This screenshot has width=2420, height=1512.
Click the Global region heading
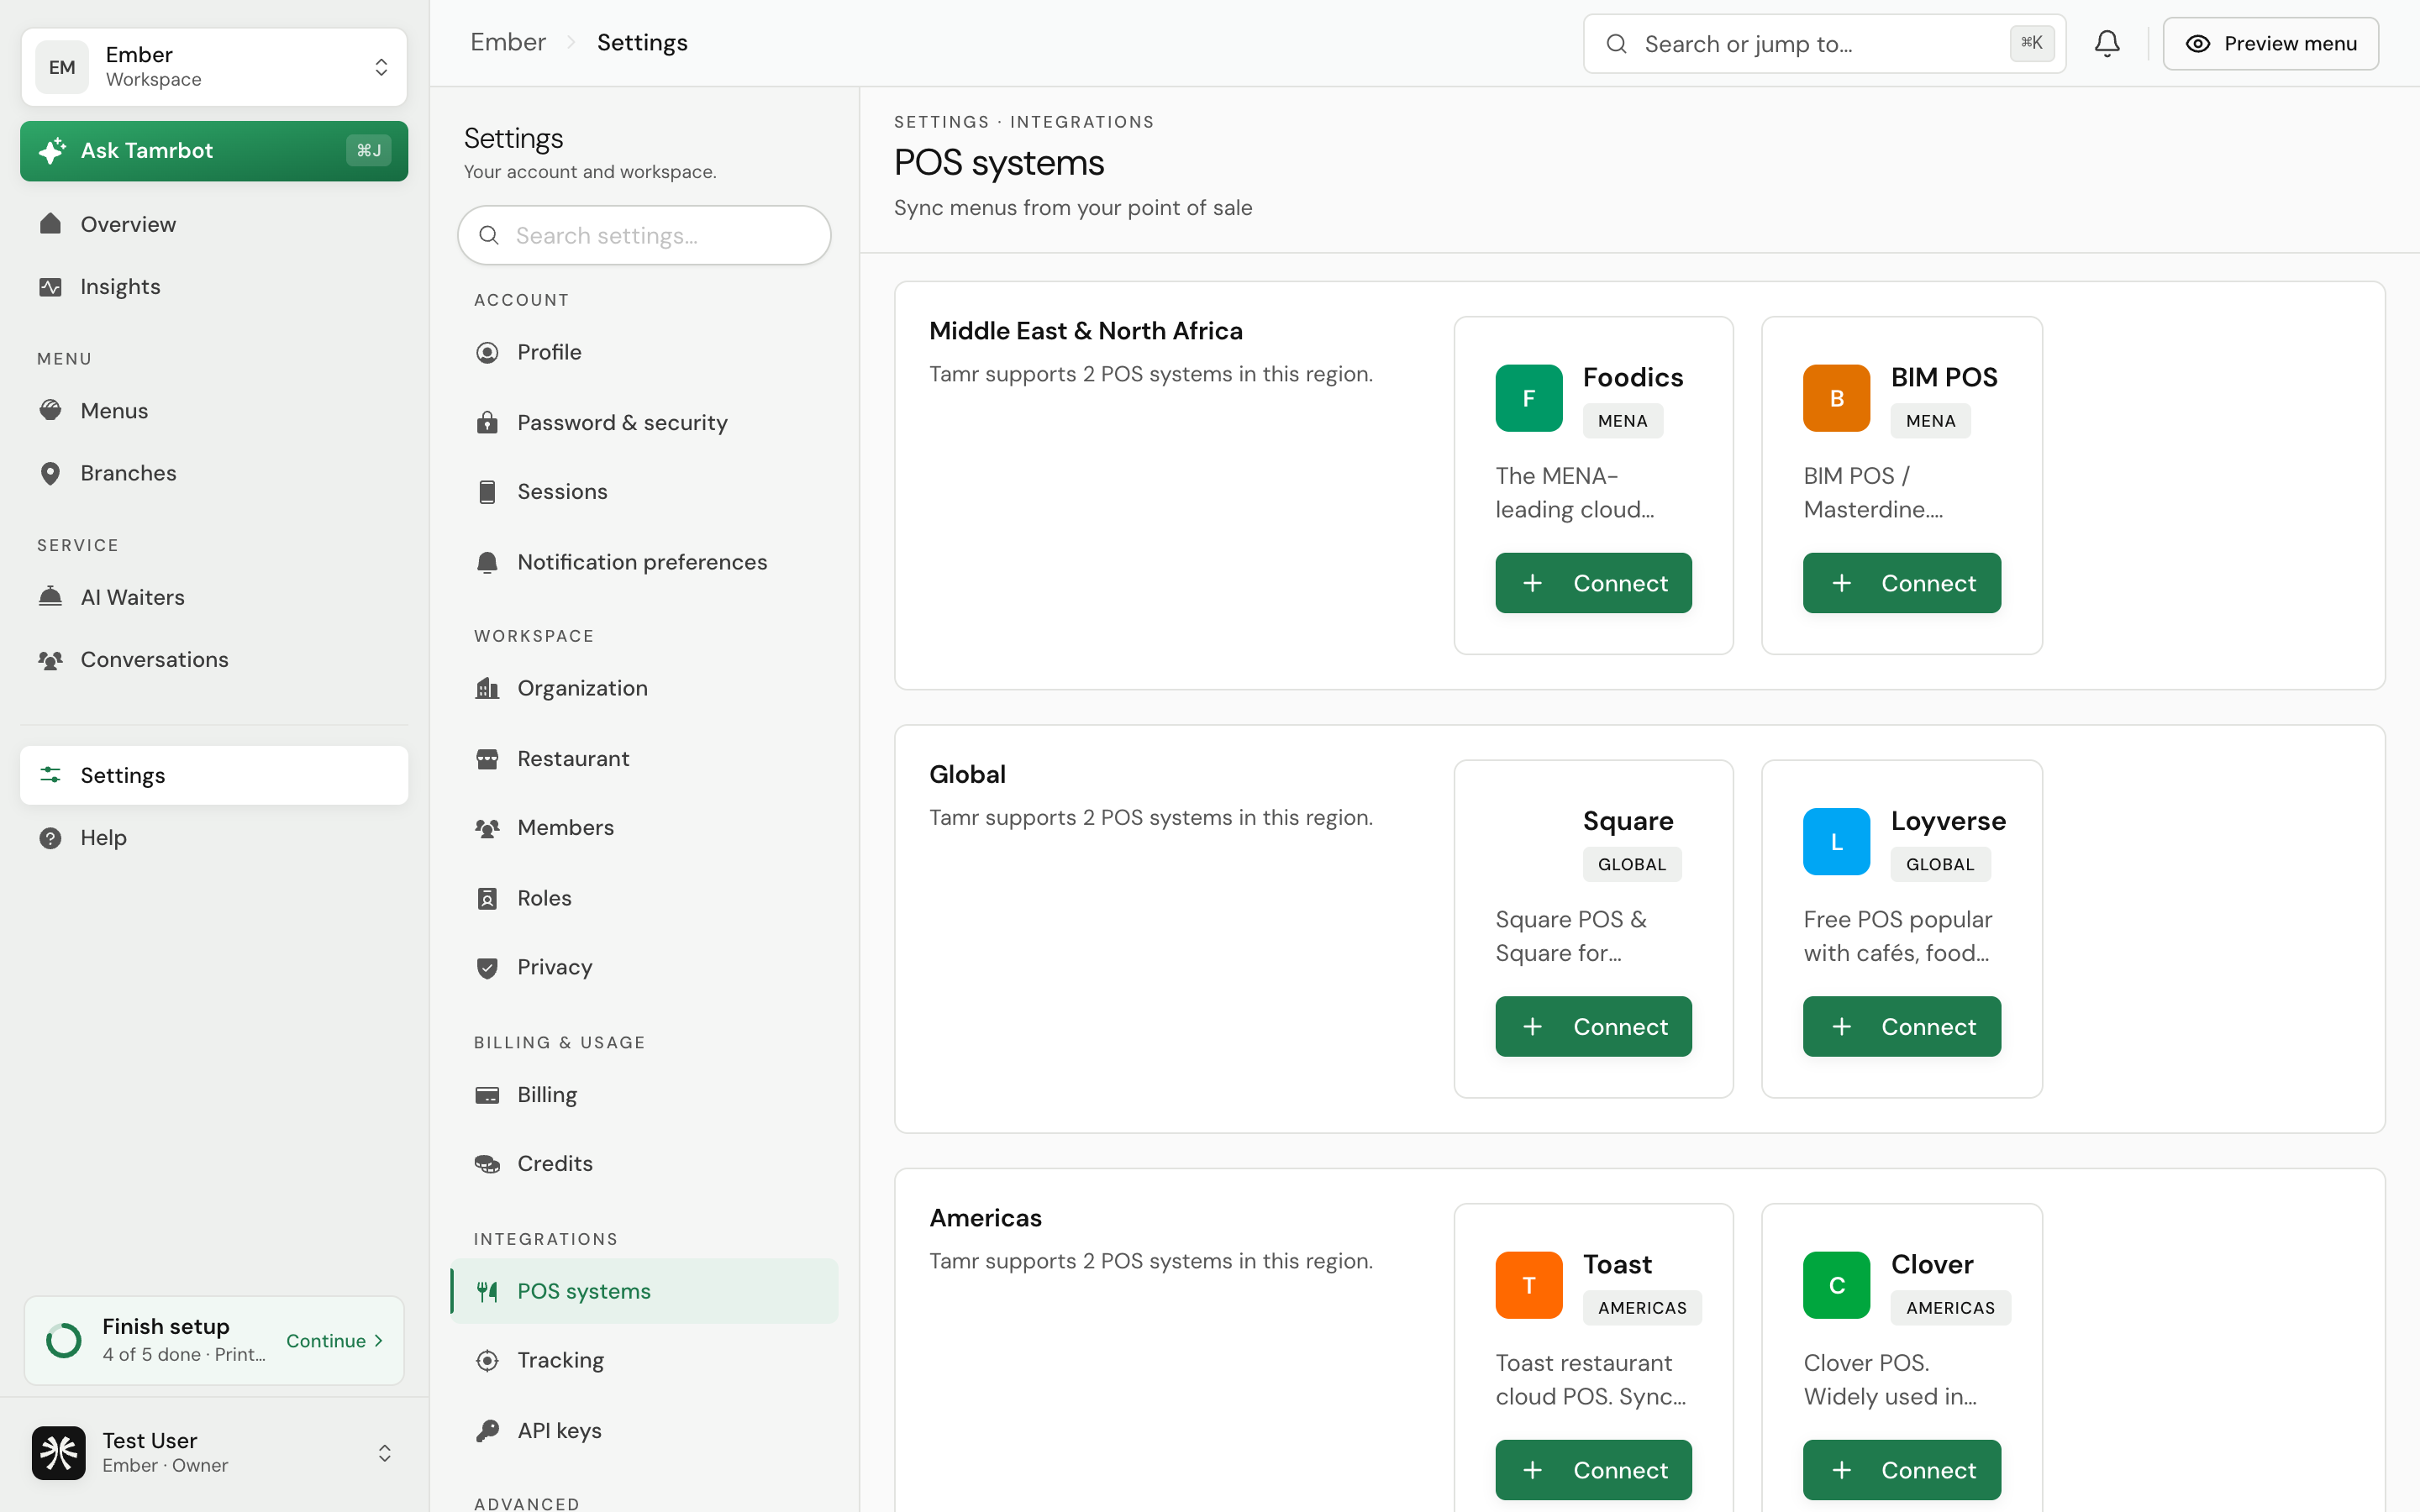967,774
